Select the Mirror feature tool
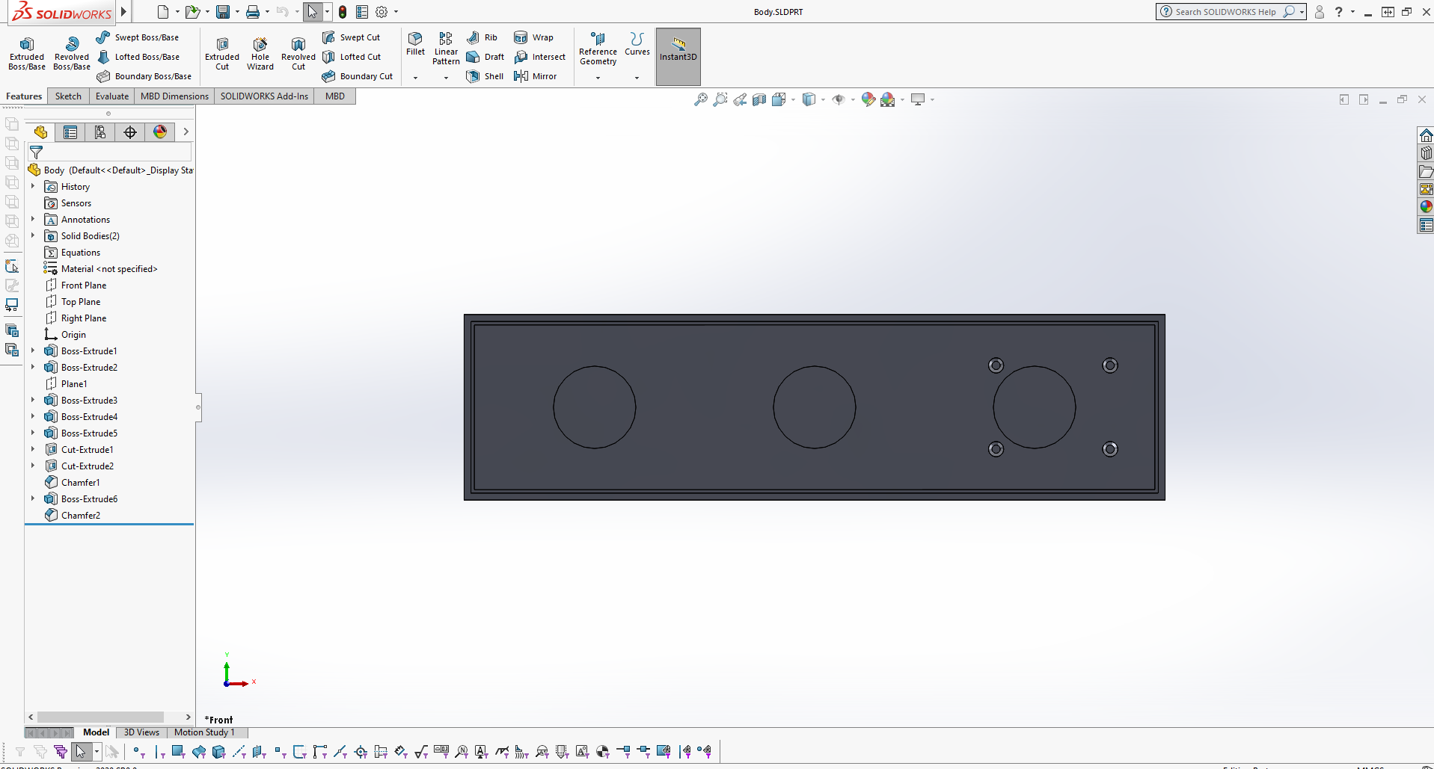The image size is (1434, 769). (536, 75)
